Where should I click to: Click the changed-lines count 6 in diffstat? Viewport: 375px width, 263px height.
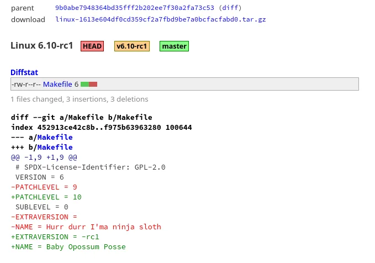76,84
